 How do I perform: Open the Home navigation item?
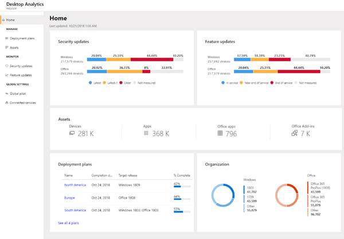coord(22,20)
